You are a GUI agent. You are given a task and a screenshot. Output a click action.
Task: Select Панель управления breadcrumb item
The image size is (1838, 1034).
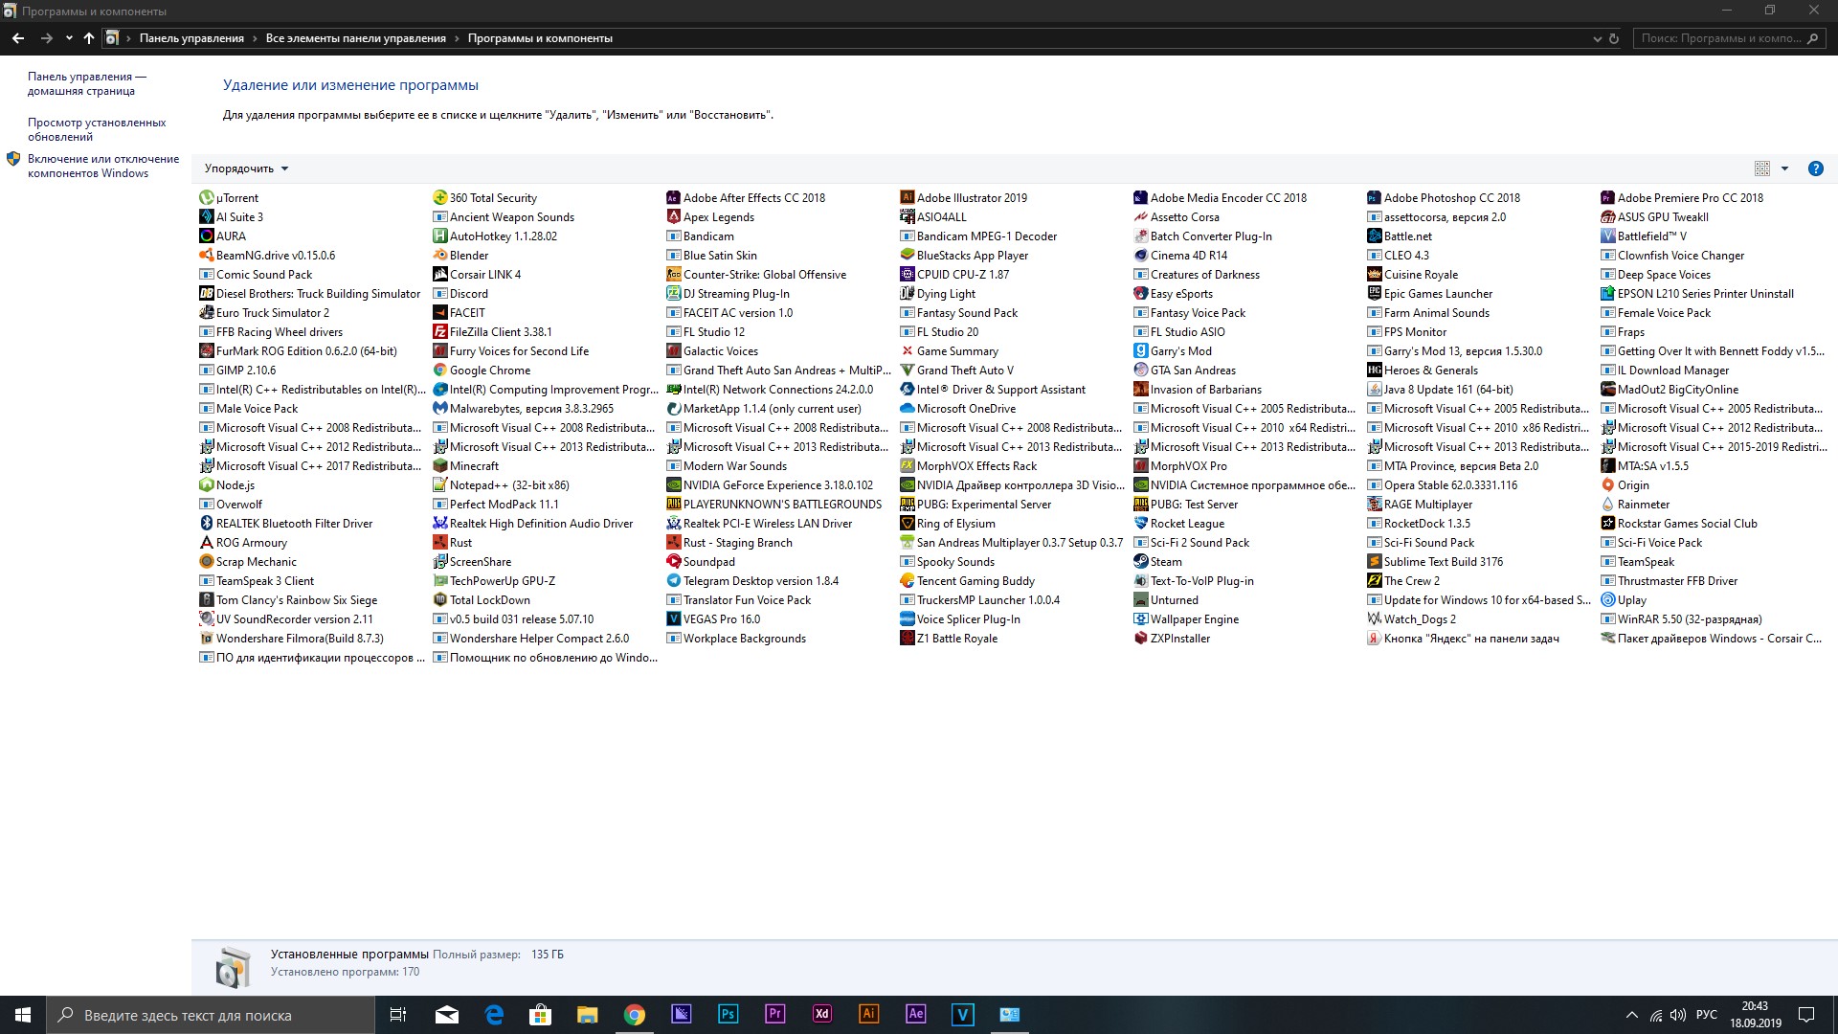click(x=191, y=38)
